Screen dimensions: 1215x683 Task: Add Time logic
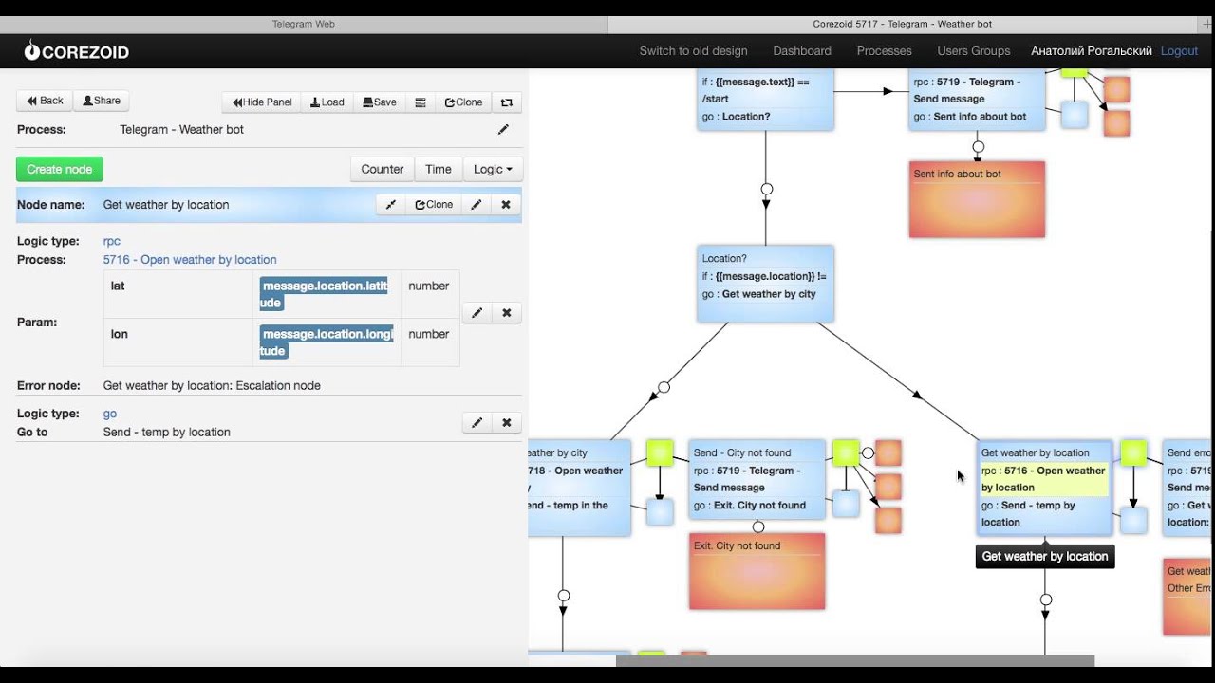point(439,169)
